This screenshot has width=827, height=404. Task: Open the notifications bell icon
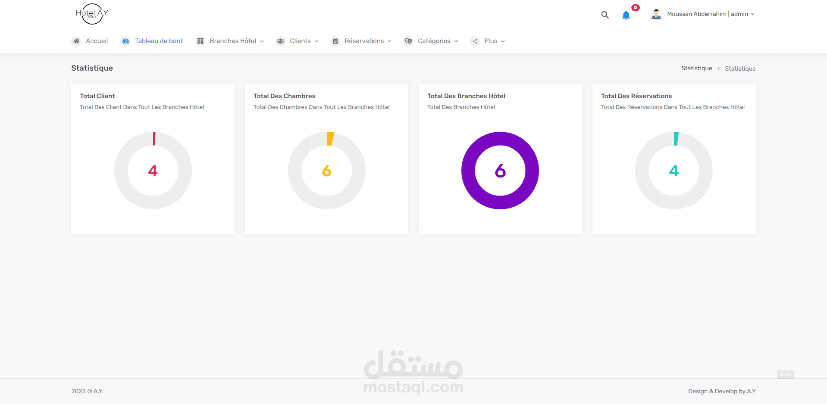click(626, 16)
